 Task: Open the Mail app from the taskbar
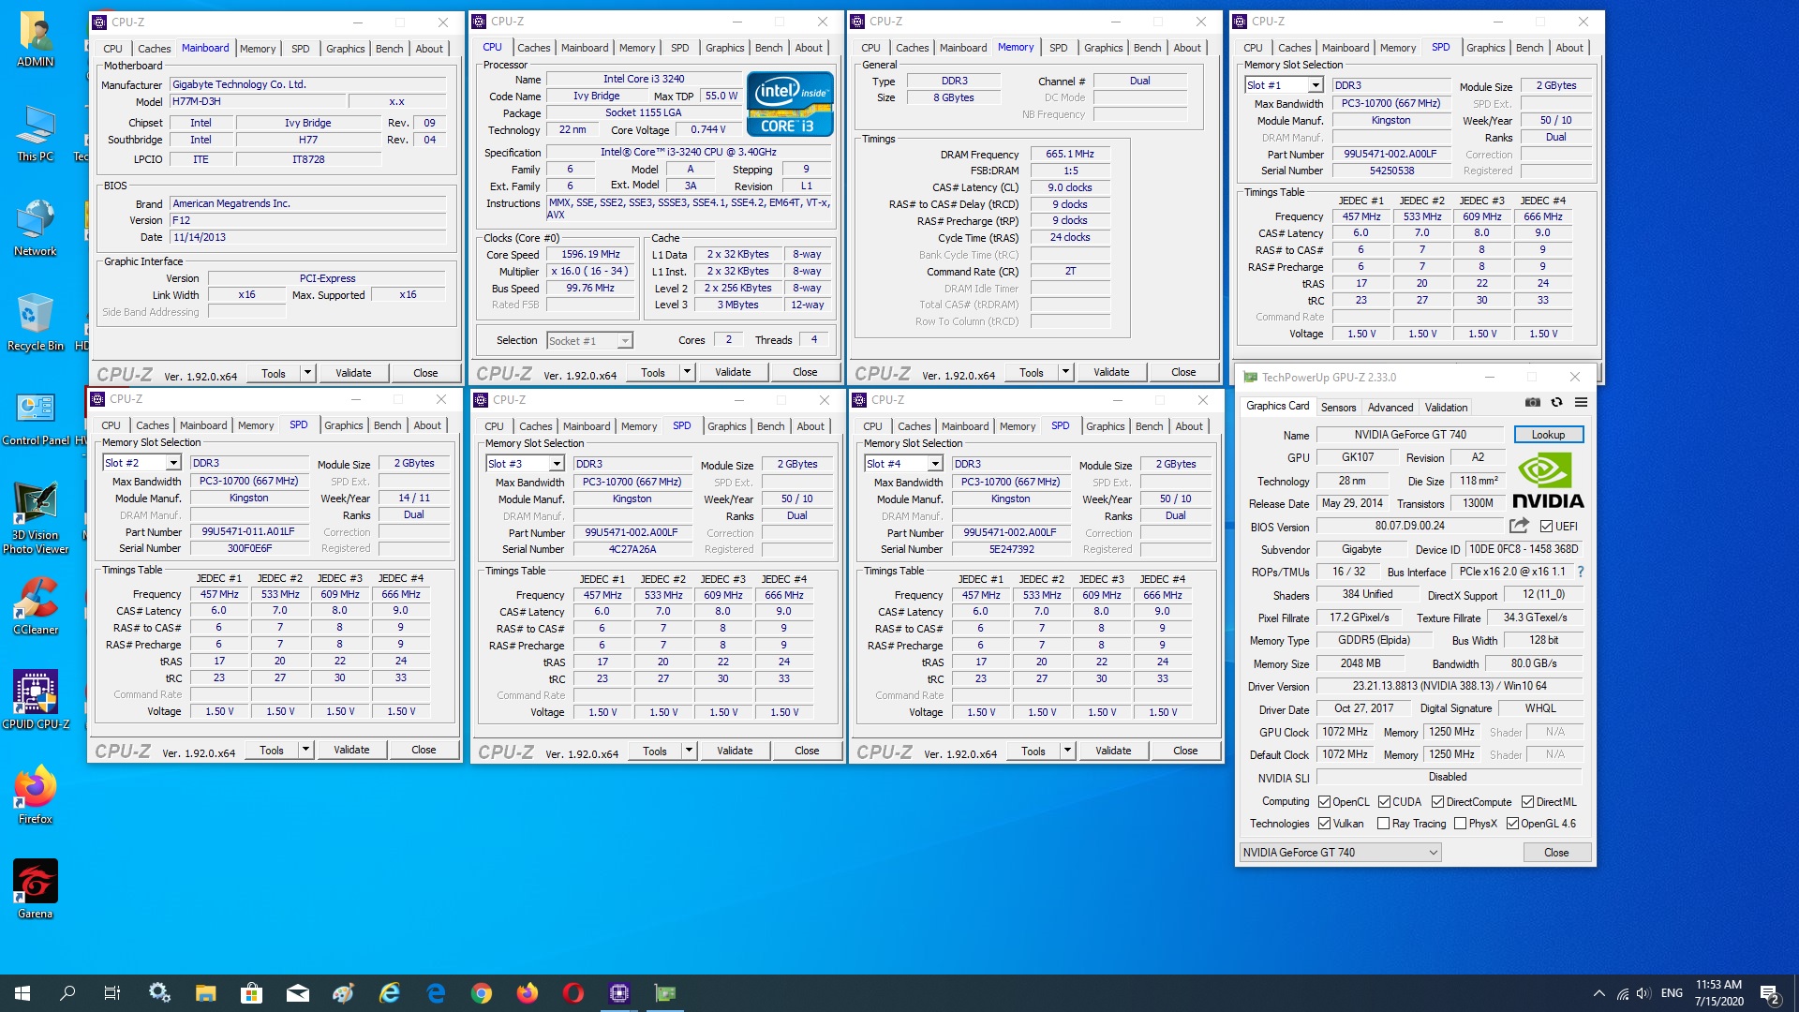click(x=297, y=993)
